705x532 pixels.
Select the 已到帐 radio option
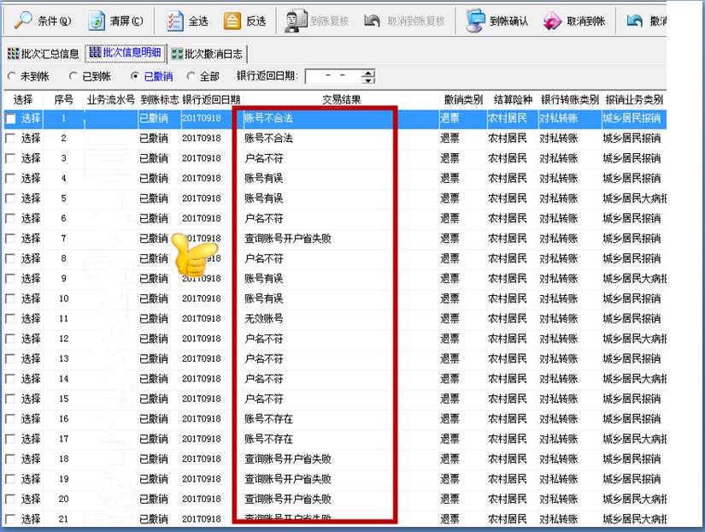point(73,77)
